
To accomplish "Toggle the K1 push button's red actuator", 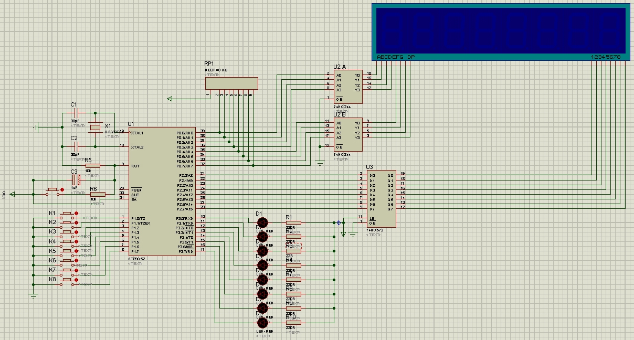I will pos(77,214).
